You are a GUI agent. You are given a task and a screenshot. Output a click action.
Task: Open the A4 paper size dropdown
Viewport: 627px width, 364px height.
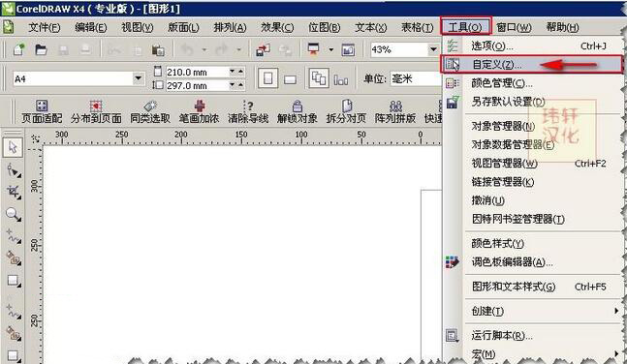(139, 78)
